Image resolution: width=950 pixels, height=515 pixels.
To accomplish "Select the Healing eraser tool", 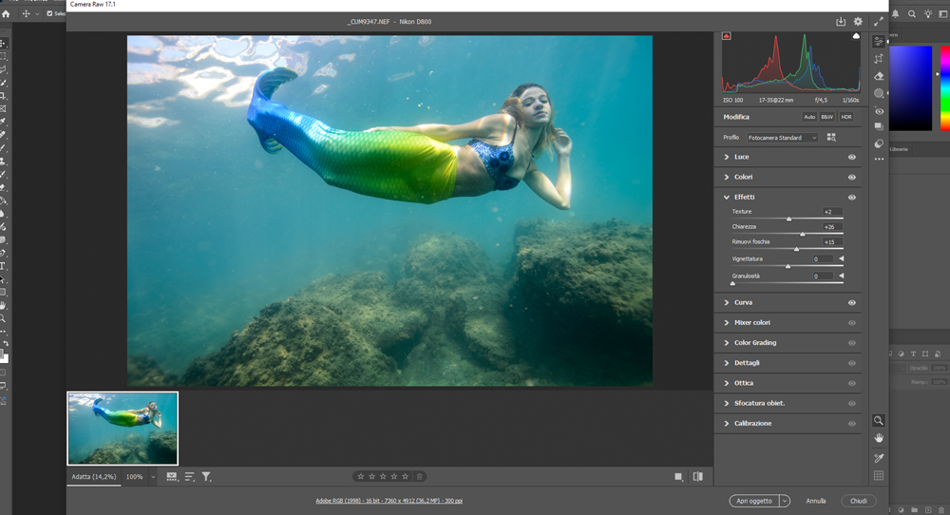I will coord(879,76).
